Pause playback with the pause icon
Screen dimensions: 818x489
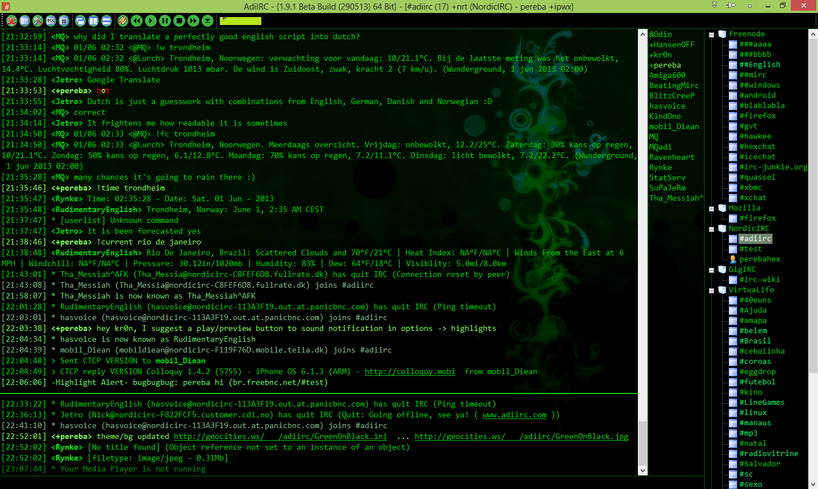164,21
